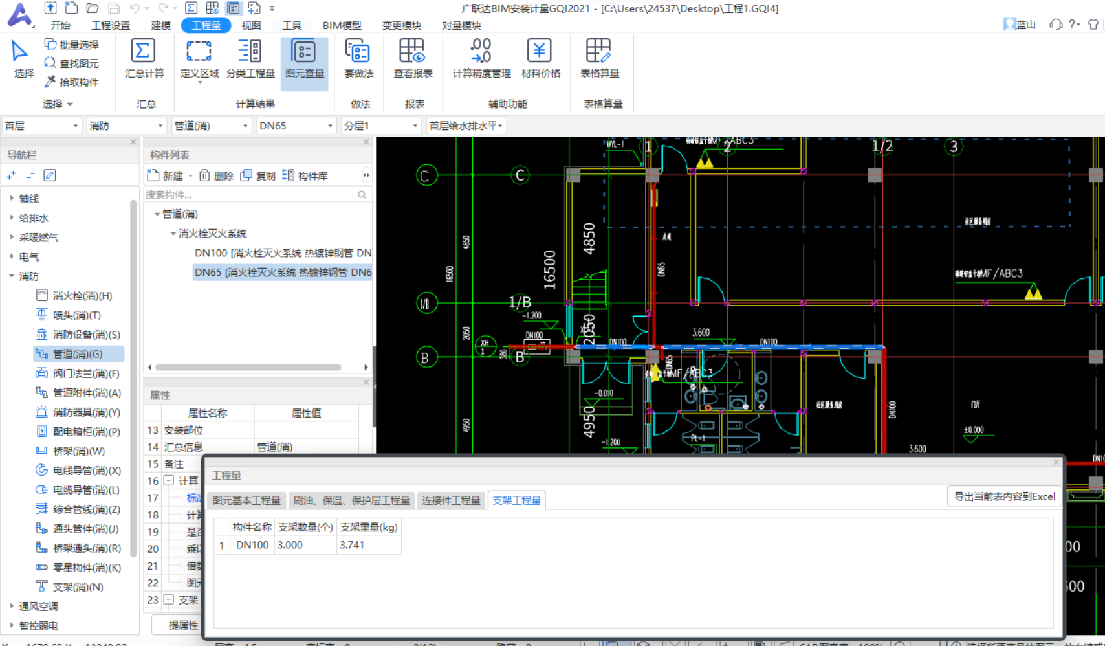Open the 建模 ribbon tab

(x=160, y=25)
